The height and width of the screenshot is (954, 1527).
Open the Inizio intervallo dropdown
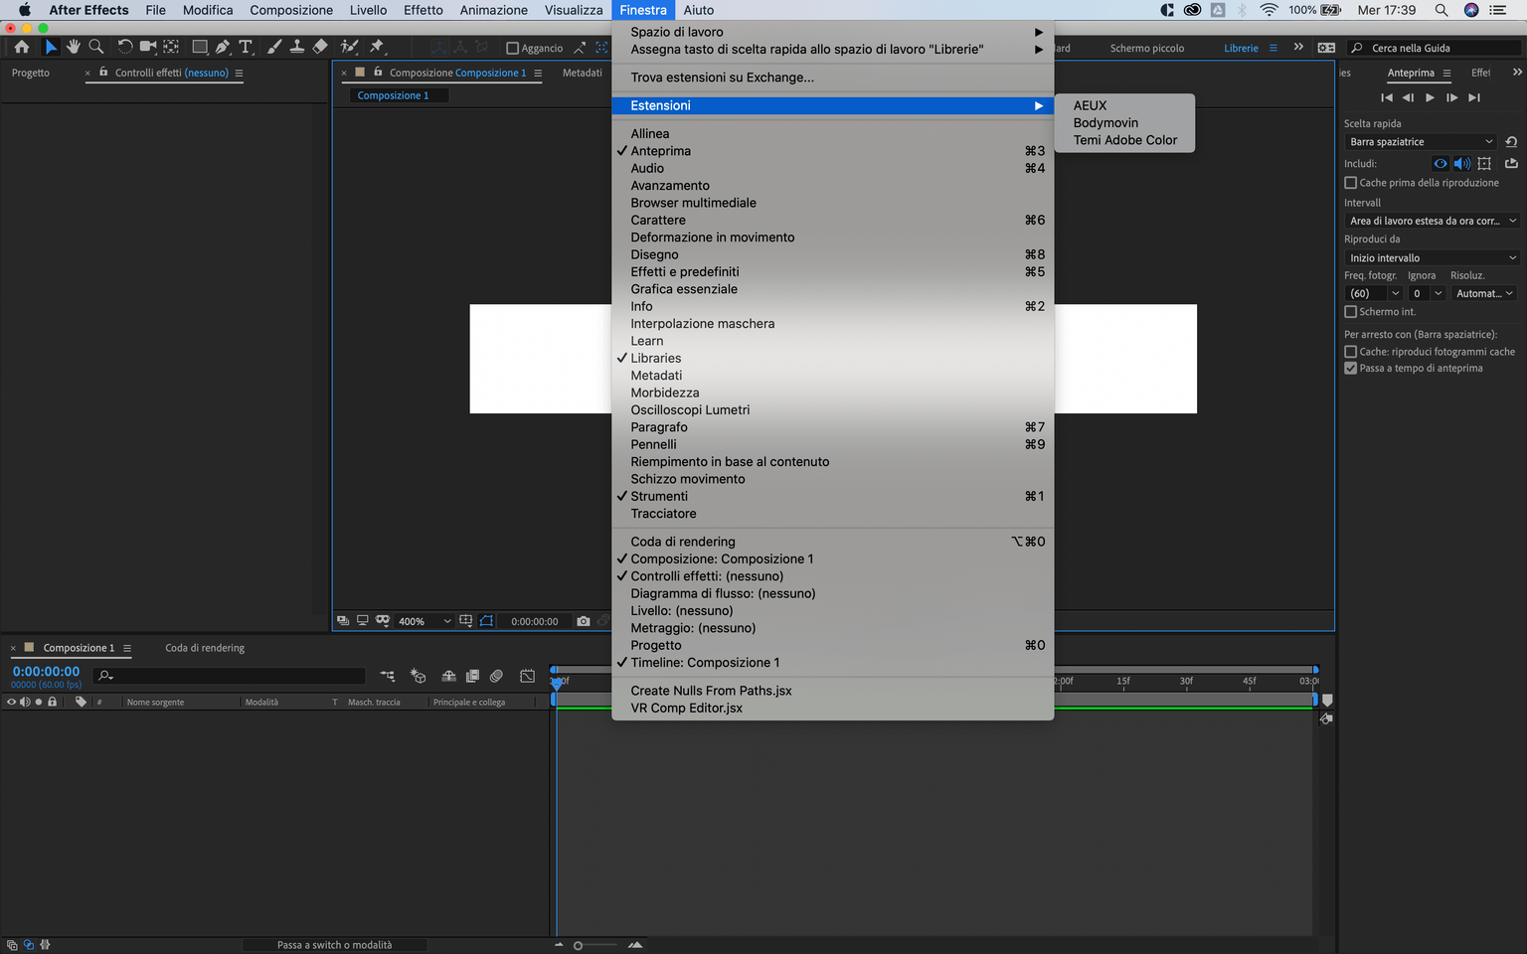click(1432, 257)
